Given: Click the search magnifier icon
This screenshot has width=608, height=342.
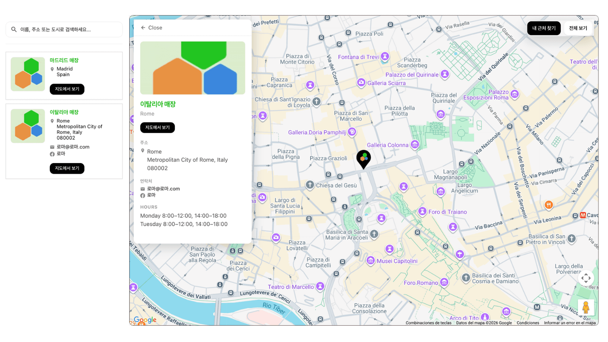Looking at the screenshot, I should click(x=14, y=29).
